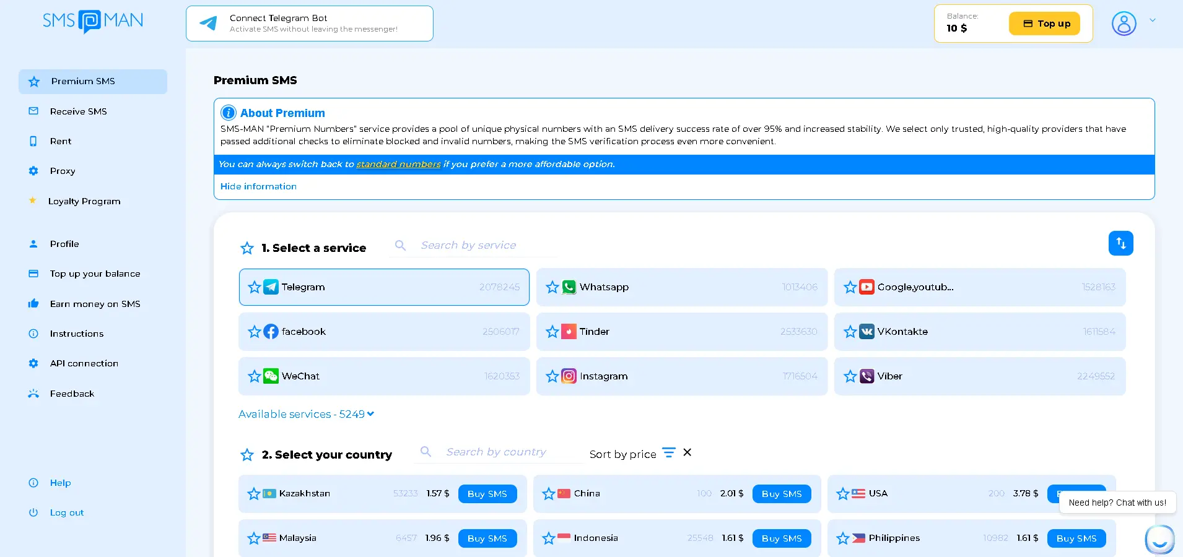Image resolution: width=1183 pixels, height=557 pixels.
Task: Open the user profile avatar icon
Action: (x=1124, y=24)
